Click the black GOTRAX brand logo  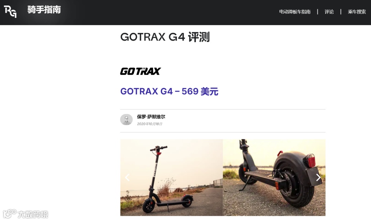(140, 71)
